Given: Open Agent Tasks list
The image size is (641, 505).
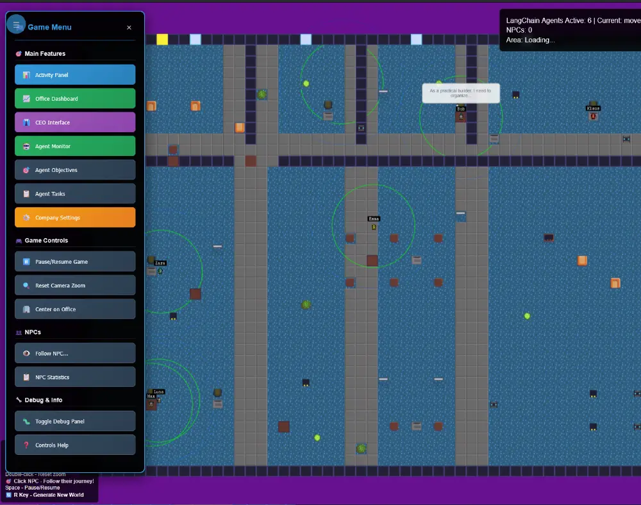Looking at the screenshot, I should [x=75, y=194].
